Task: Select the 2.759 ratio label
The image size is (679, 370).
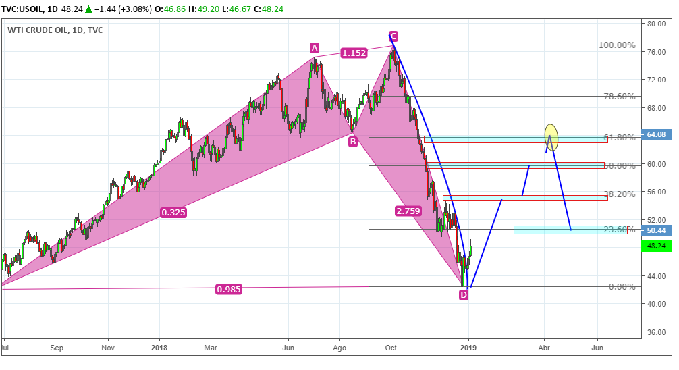Action: pos(408,211)
